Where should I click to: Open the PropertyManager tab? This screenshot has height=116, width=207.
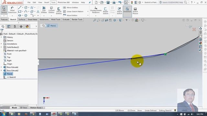pyautogui.click(x=9, y=26)
